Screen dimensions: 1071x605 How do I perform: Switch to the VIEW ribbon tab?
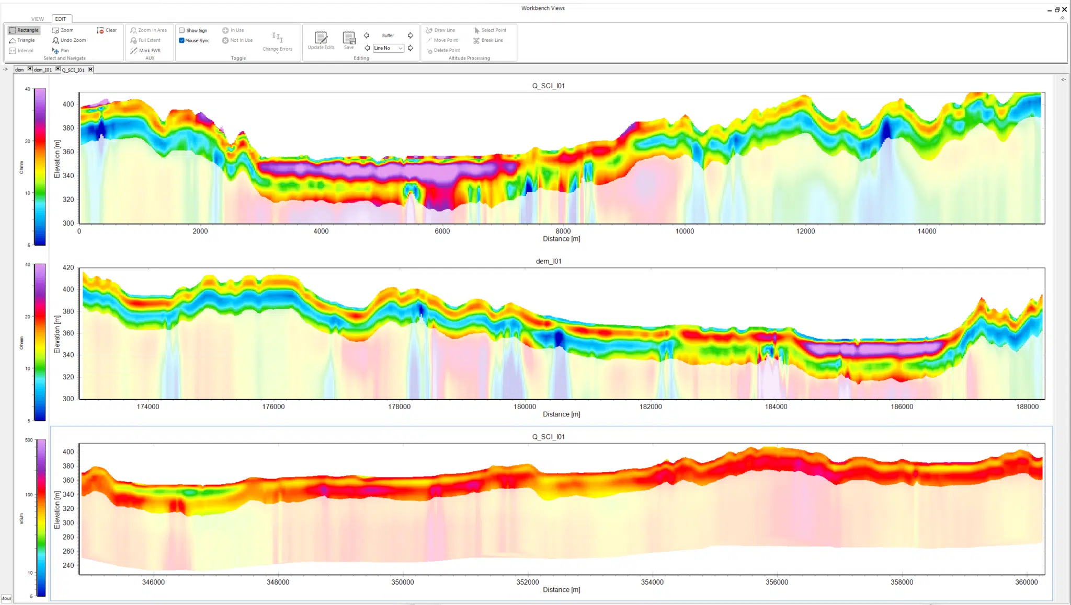tap(38, 19)
